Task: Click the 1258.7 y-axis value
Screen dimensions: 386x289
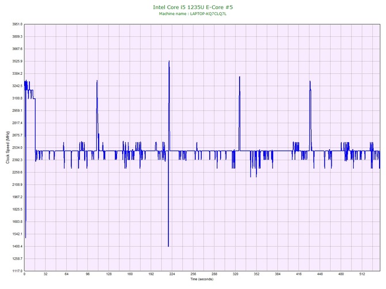Action: [17, 258]
